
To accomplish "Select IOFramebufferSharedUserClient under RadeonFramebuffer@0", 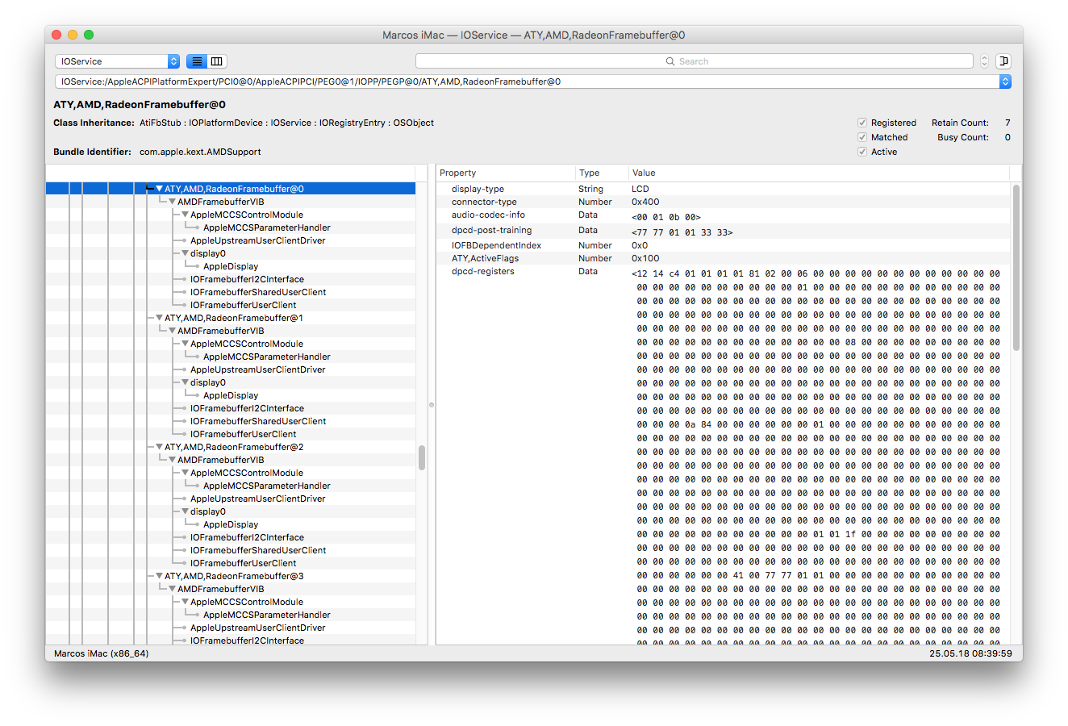I will [258, 292].
